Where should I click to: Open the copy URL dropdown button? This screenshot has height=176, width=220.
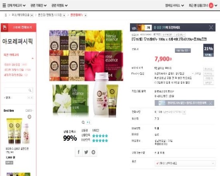click(180, 34)
